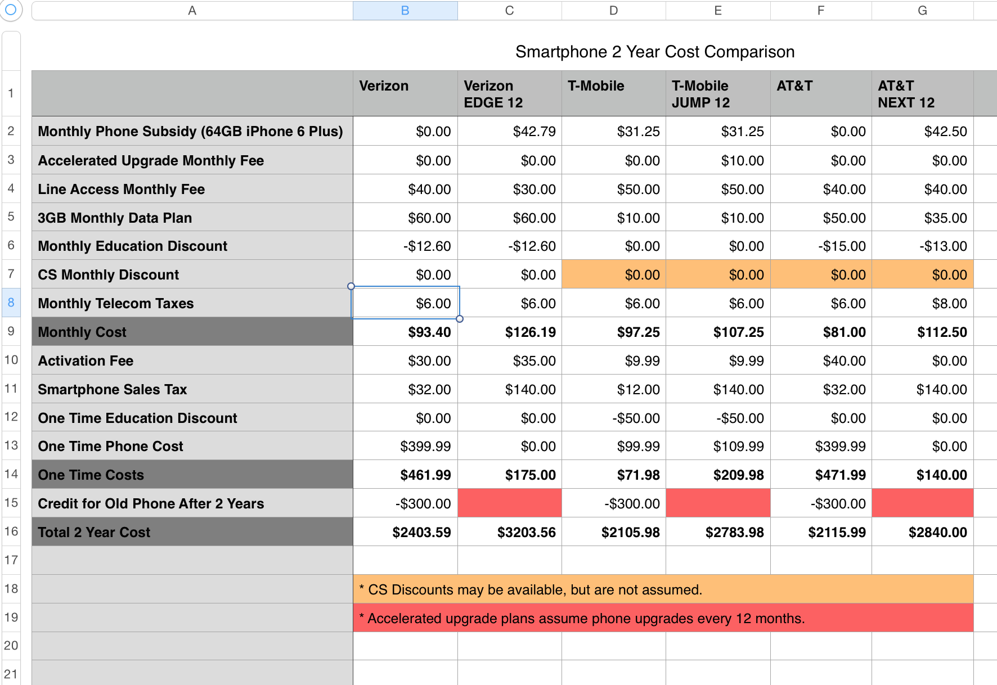Click the $109.99 one time phone cost cell
997x685 pixels.
coord(718,446)
